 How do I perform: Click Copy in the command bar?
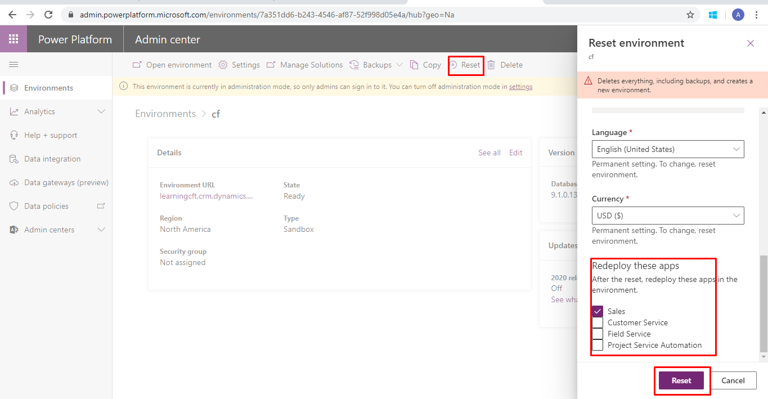425,65
